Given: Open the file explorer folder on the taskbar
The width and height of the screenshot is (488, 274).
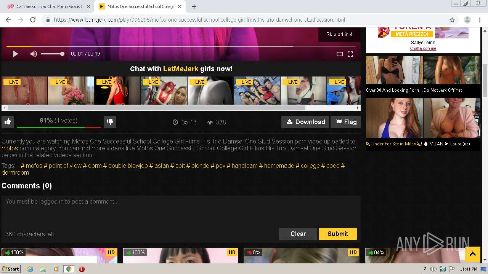Looking at the screenshot, I should pyautogui.click(x=43, y=269).
